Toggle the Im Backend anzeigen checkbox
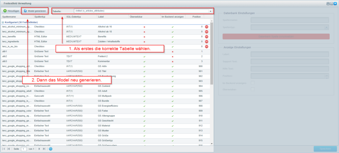Image resolution: width=339 pixels, height=153 pixels. coord(253,82)
